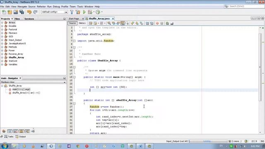Click the Debug Project icon
This screenshot has width=265, height=149.
pos(90,12)
